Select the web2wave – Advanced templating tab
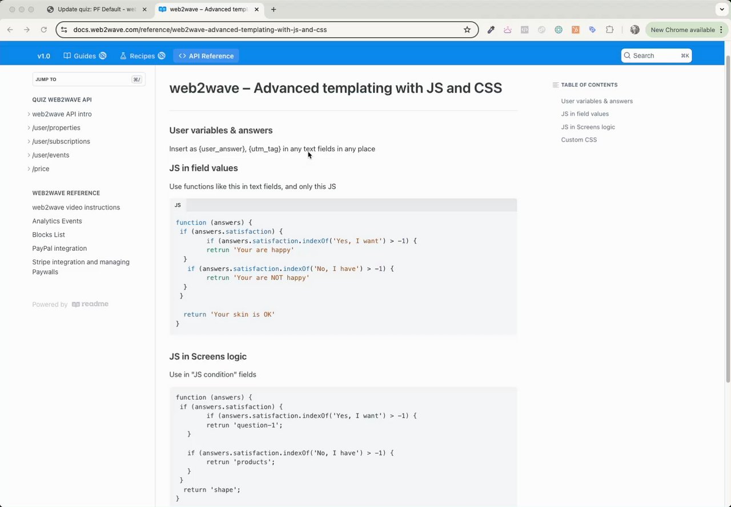This screenshot has height=507, width=731. (x=208, y=9)
